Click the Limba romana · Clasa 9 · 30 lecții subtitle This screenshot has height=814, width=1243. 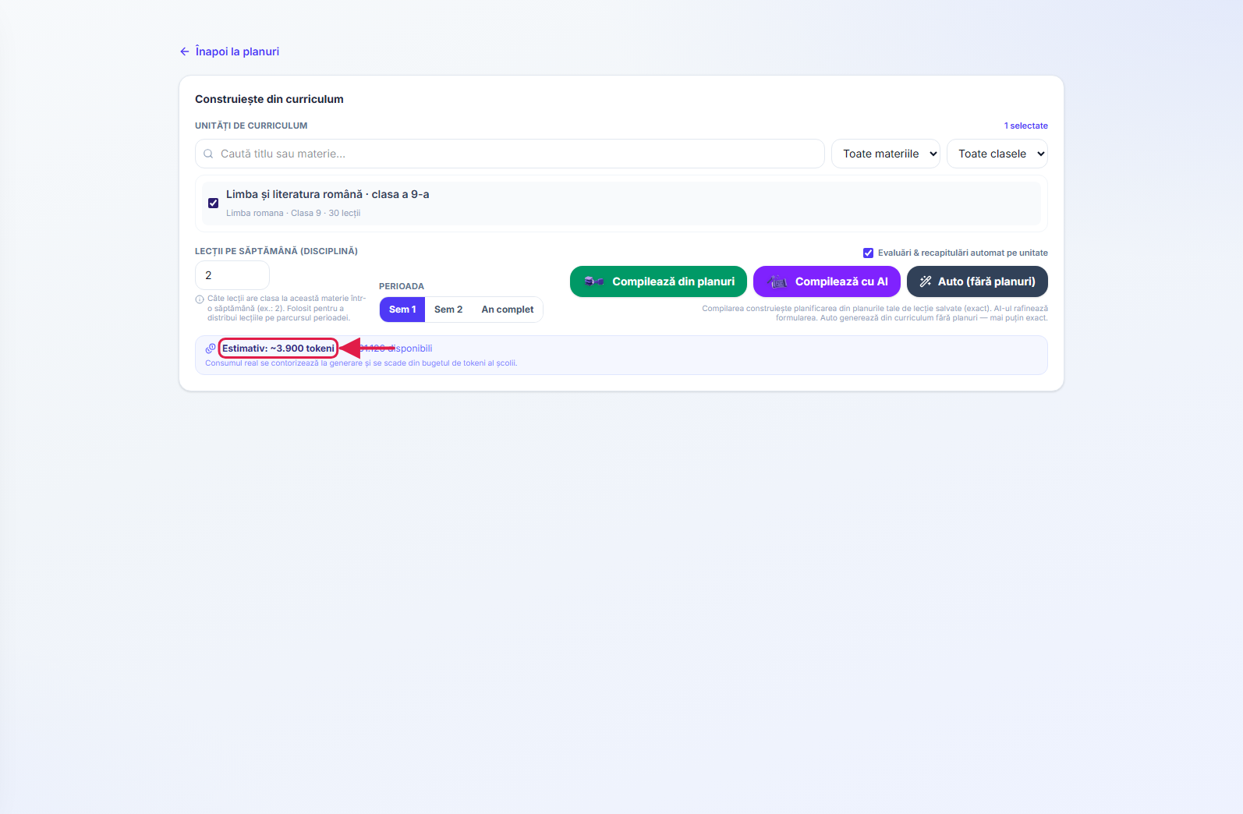tap(293, 213)
